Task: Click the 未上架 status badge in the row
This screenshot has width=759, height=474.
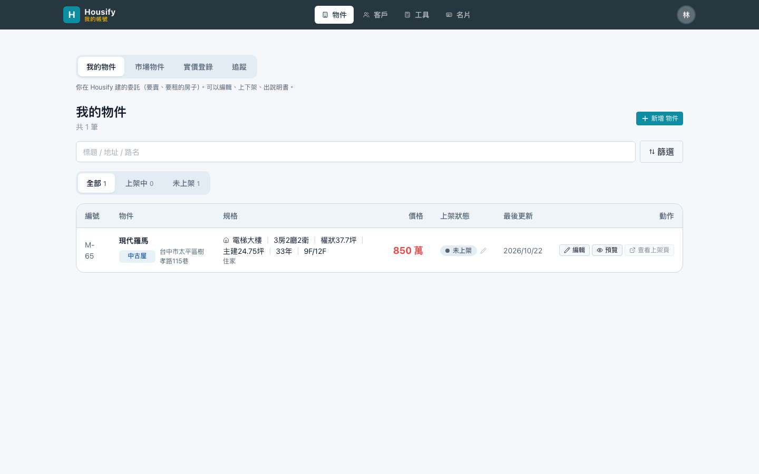Action: click(x=459, y=251)
